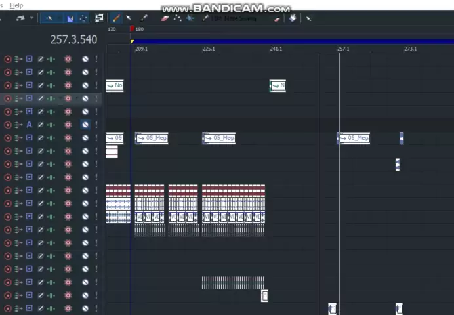Click the 257.3.540 position display
Viewport: 454px width, 315px height.
click(73, 39)
